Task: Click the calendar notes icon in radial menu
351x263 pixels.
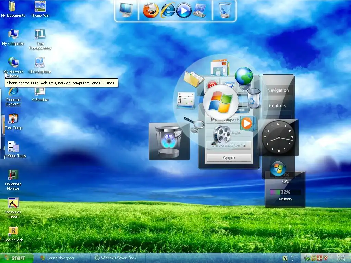Action: pos(186,100)
